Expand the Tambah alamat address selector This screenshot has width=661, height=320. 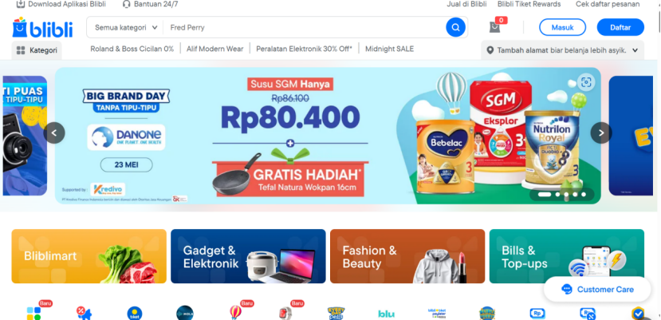pos(562,50)
